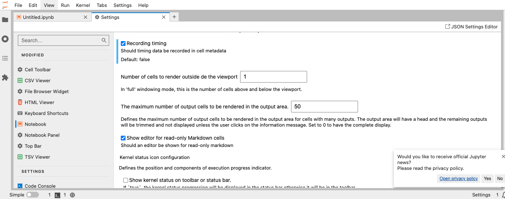Screen dimensions: 505x199
Task: Uncheck the Recording timing checkbox
Action: tap(123, 43)
